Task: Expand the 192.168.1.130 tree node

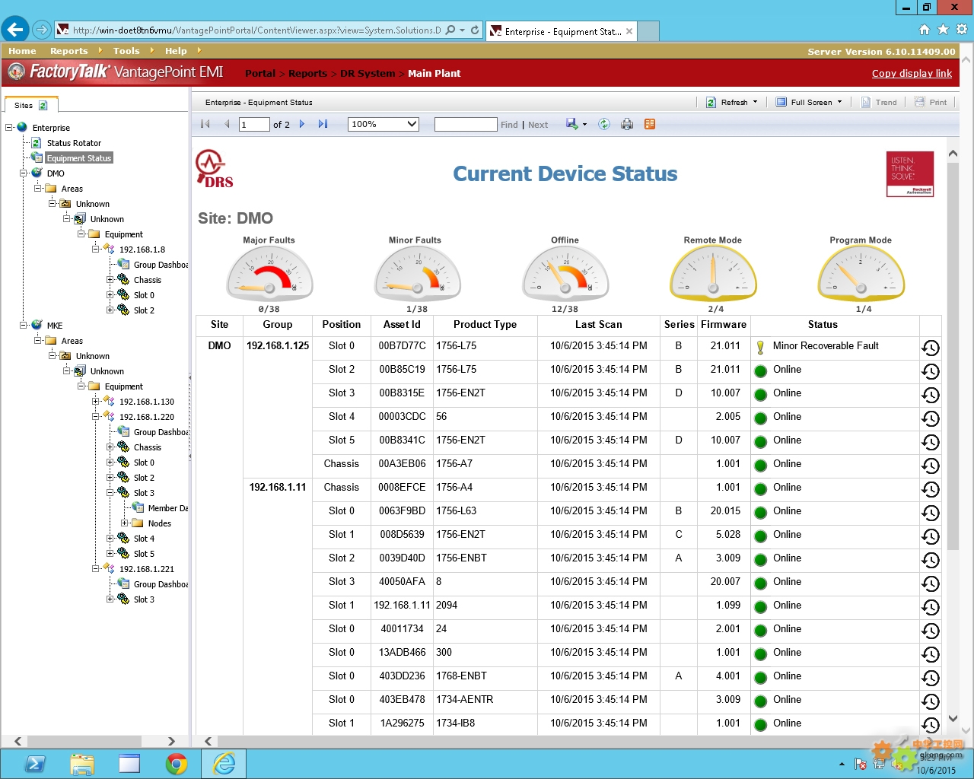Action: point(96,402)
